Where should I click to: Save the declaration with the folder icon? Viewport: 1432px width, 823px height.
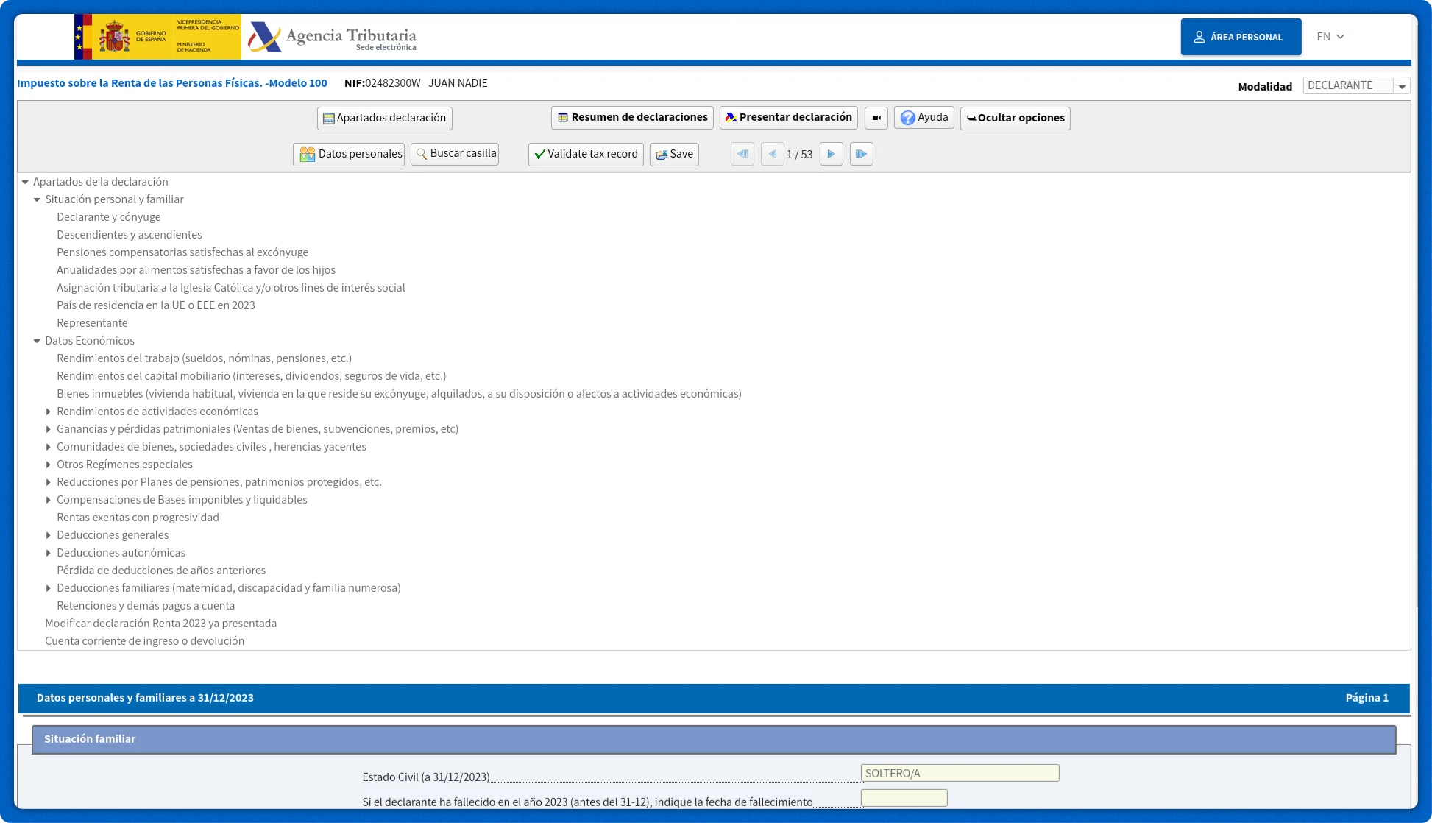661,154
